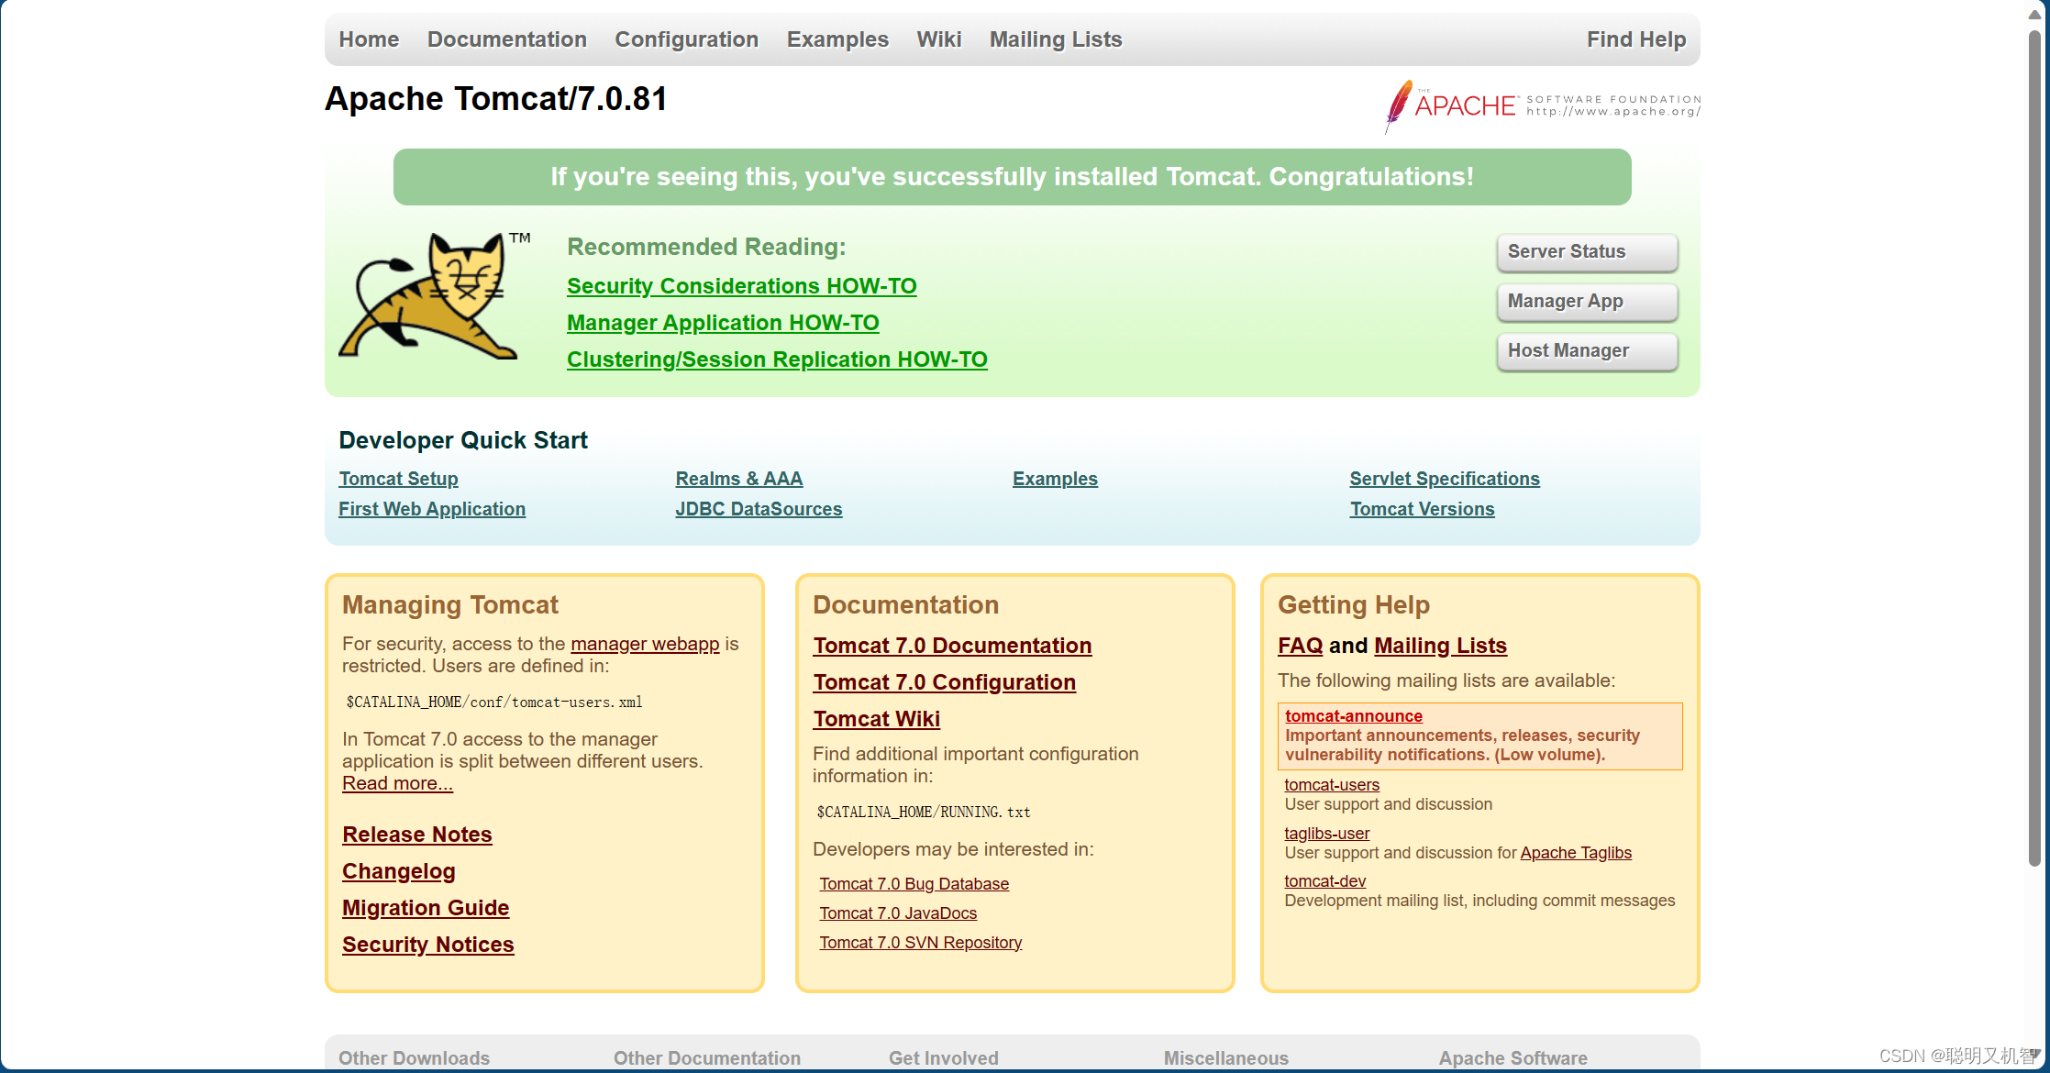The width and height of the screenshot is (2050, 1073).
Task: Click the Host Manager button
Action: [1586, 351]
